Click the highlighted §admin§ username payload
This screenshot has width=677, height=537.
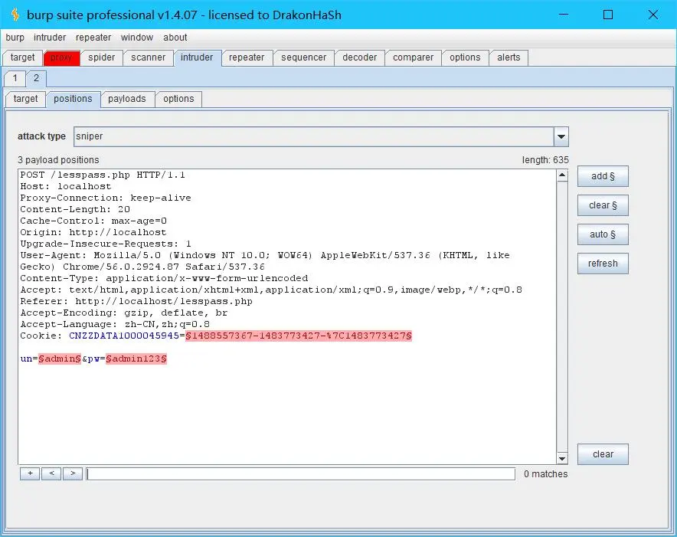click(x=60, y=359)
